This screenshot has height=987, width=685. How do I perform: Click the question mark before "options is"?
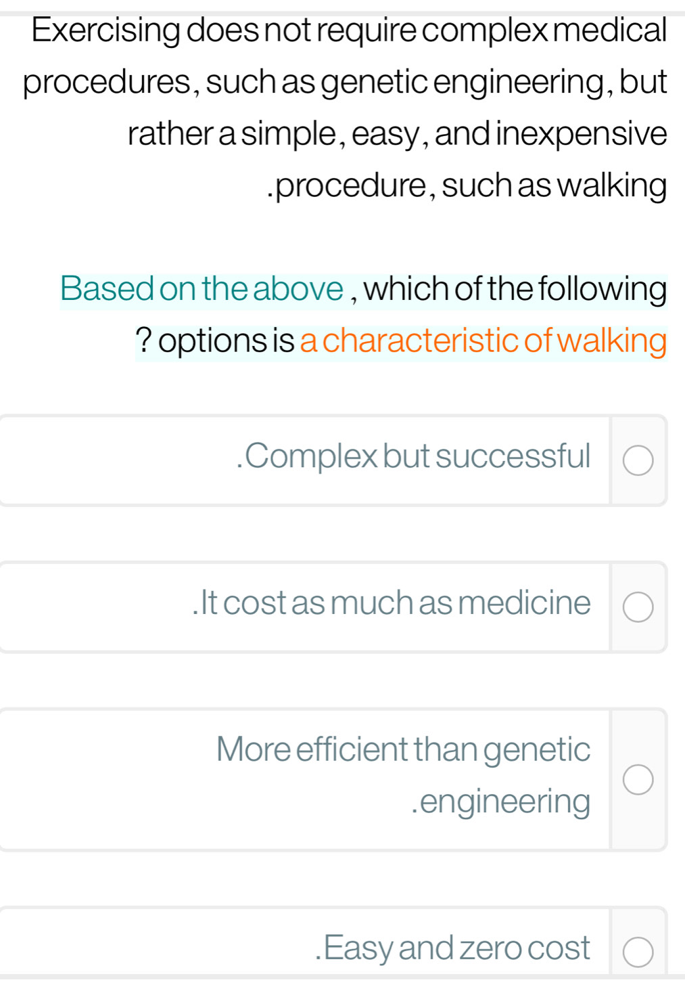coord(143,341)
